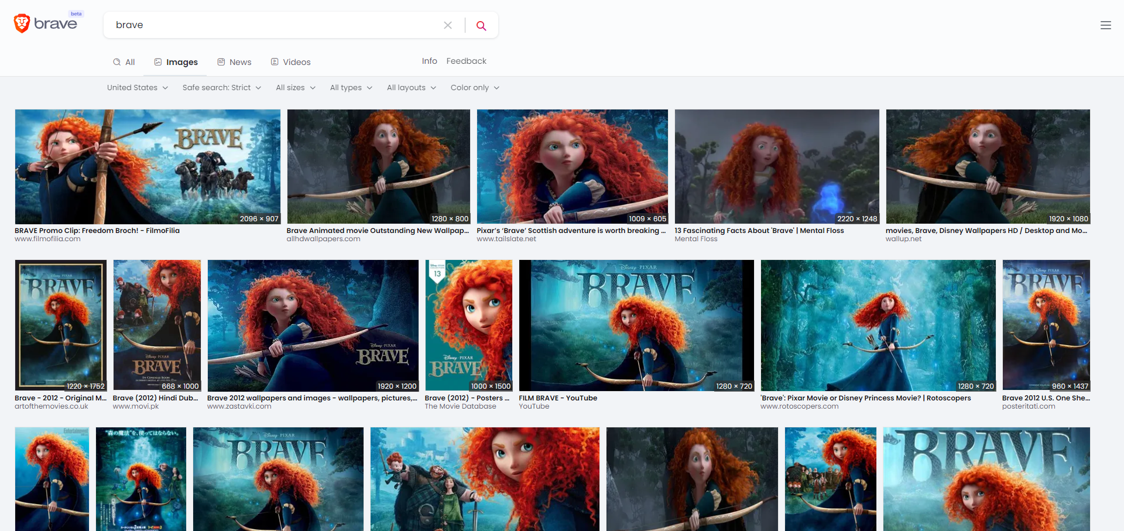Click 'Brave - 2012 - Original M...' title
The image size is (1124, 531).
click(x=61, y=398)
